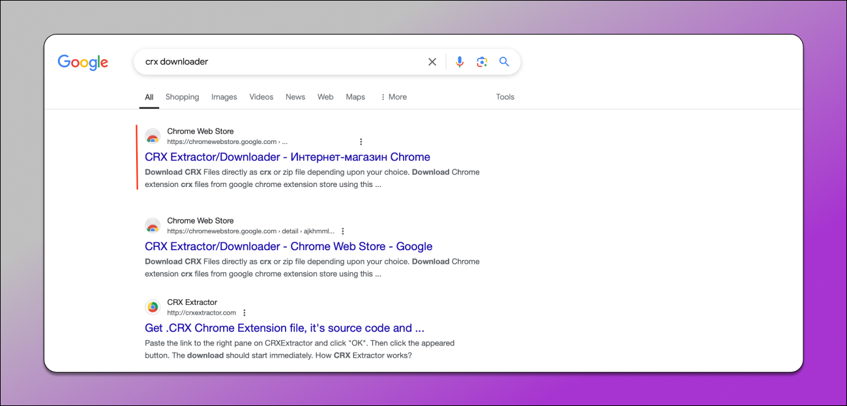Start voice search with microphone icon
Screen dimensions: 847x406
(460, 62)
